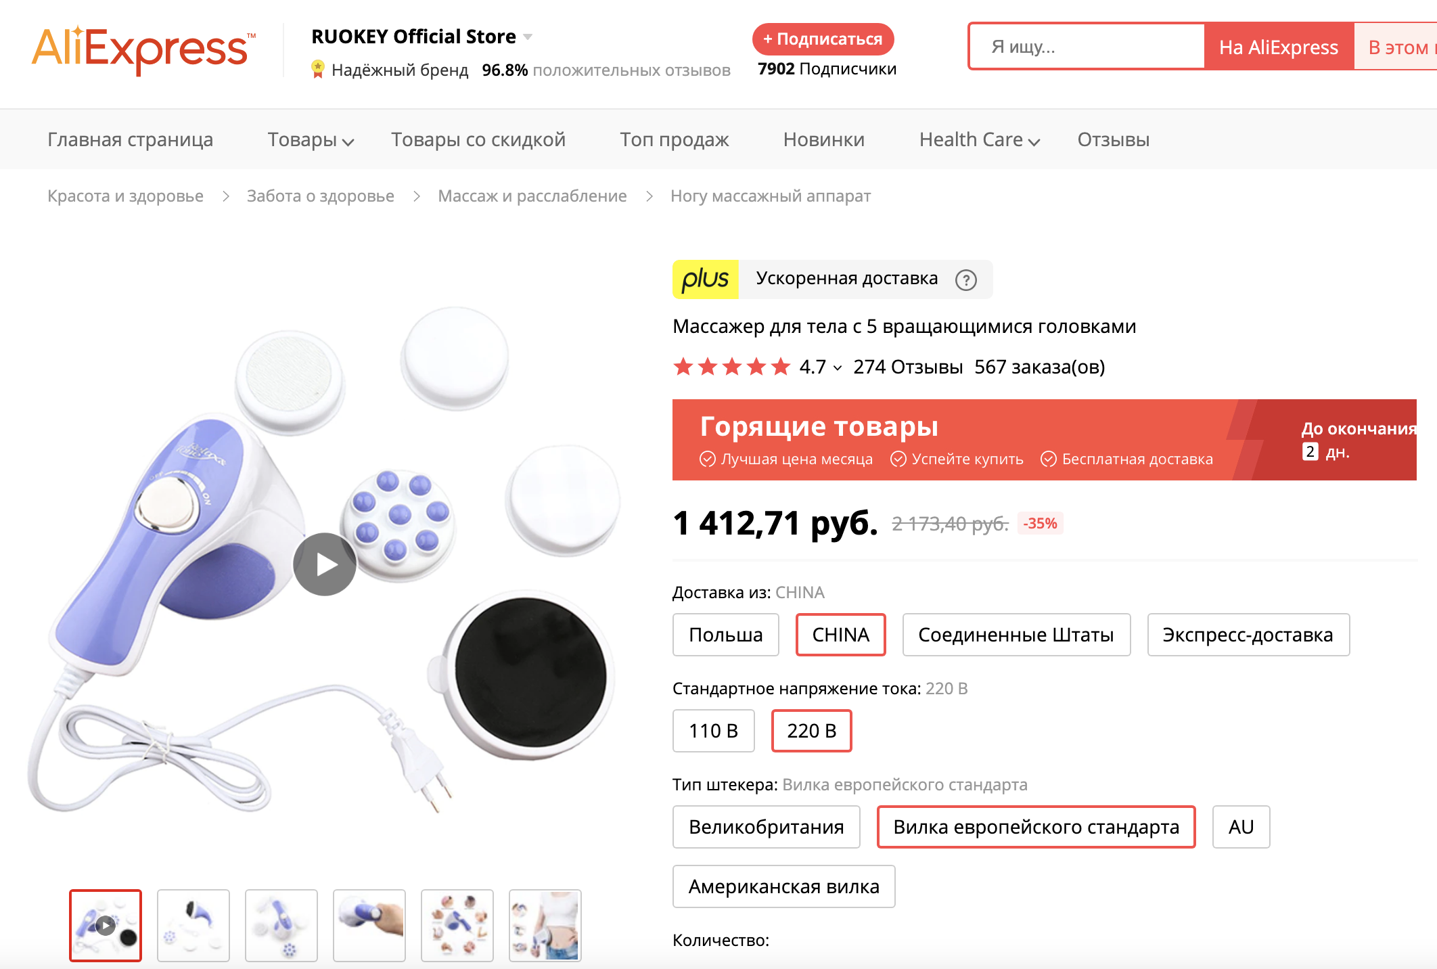The width and height of the screenshot is (1437, 969).
Task: Open the Массаж и расслабление breadcrumb link
Action: (532, 196)
